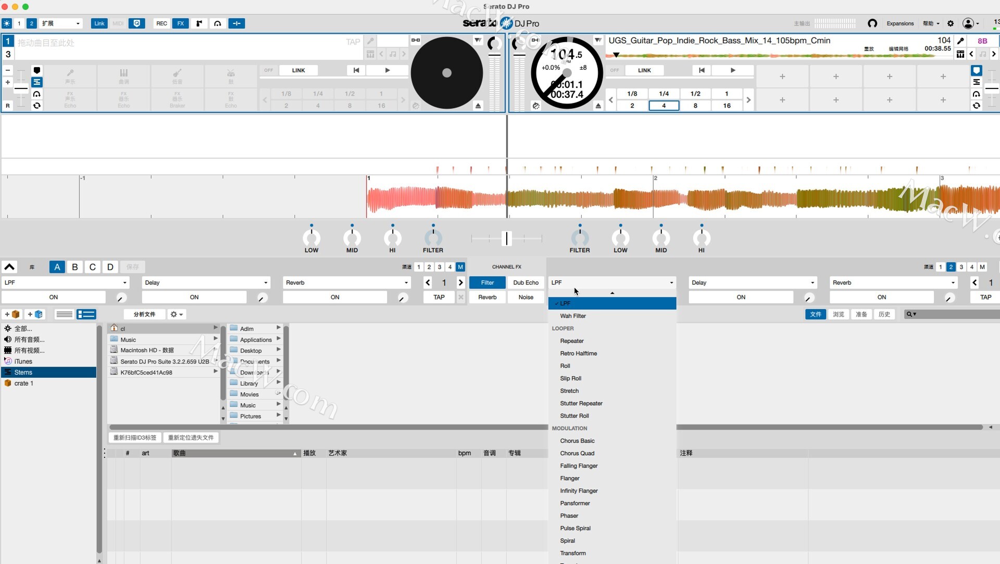Eject the track on right deck

(x=598, y=106)
